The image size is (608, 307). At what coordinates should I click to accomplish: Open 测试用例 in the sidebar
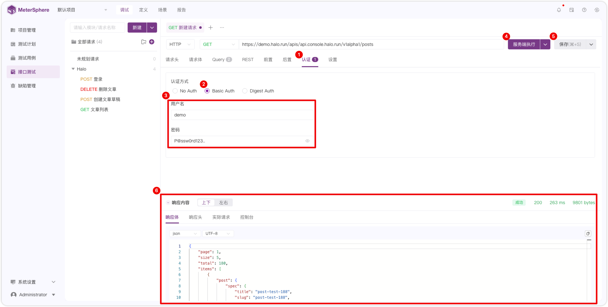coord(33,58)
